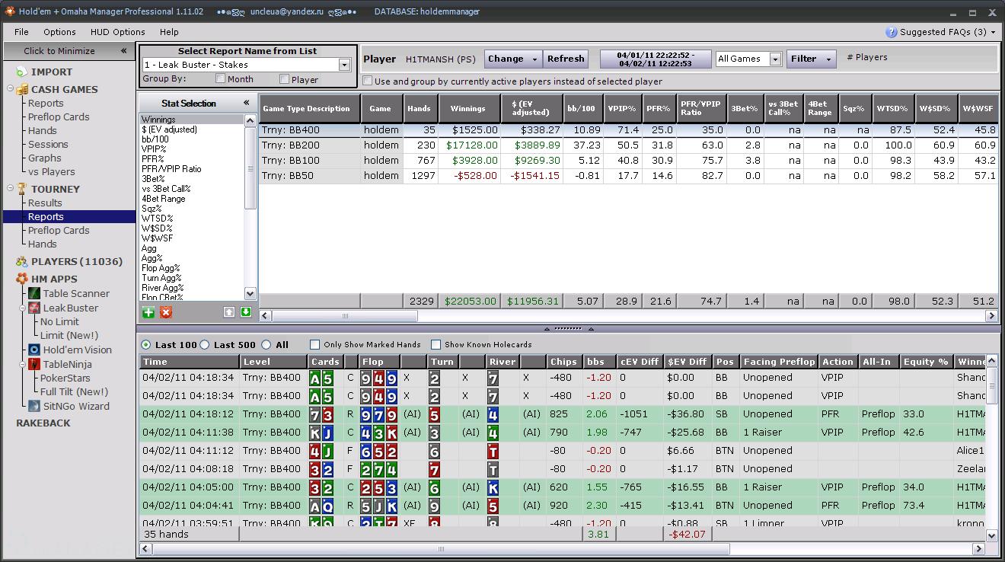Launch Table Scanner from its icon
The width and height of the screenshot is (1005, 562).
34,293
